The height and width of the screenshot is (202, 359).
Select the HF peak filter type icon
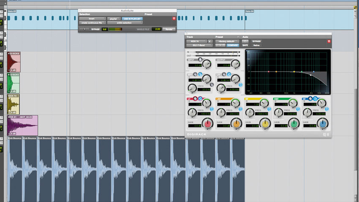[310, 98]
